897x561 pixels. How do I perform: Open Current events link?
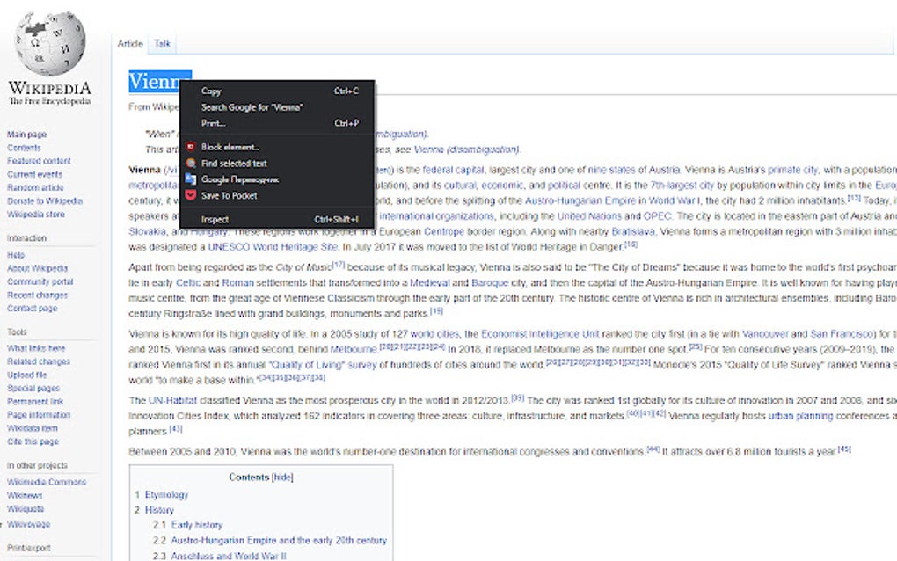point(34,174)
